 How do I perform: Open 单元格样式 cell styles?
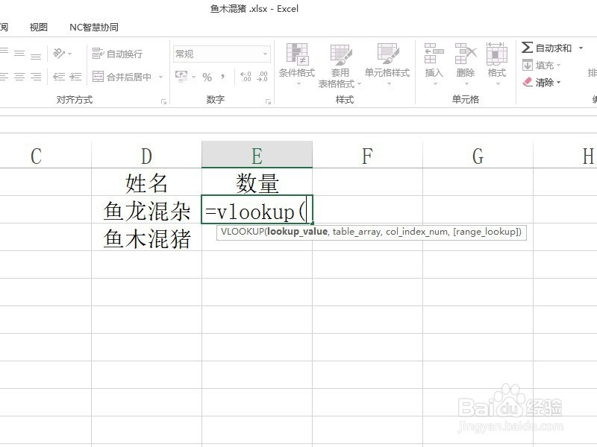point(387,64)
